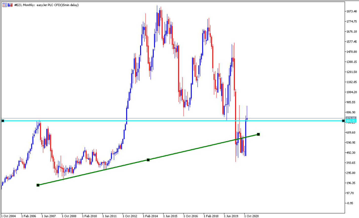Click the 1 Jun 2011 date label
The height and width of the screenshot is (218, 359).
[109, 216]
